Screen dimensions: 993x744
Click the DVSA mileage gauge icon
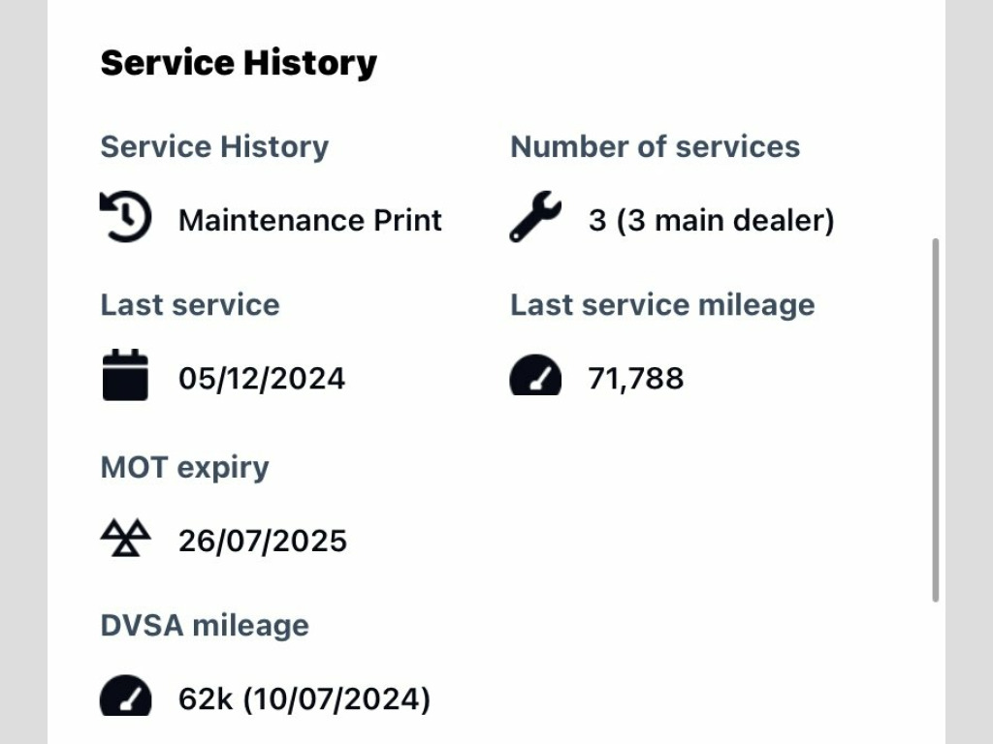[x=125, y=696]
